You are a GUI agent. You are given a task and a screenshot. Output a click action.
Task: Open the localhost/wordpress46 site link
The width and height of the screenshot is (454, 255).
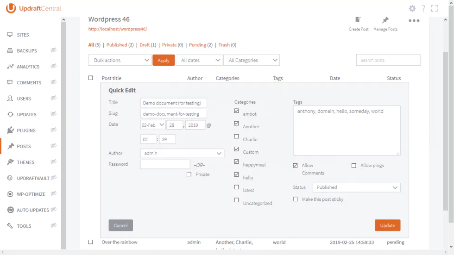click(x=118, y=29)
